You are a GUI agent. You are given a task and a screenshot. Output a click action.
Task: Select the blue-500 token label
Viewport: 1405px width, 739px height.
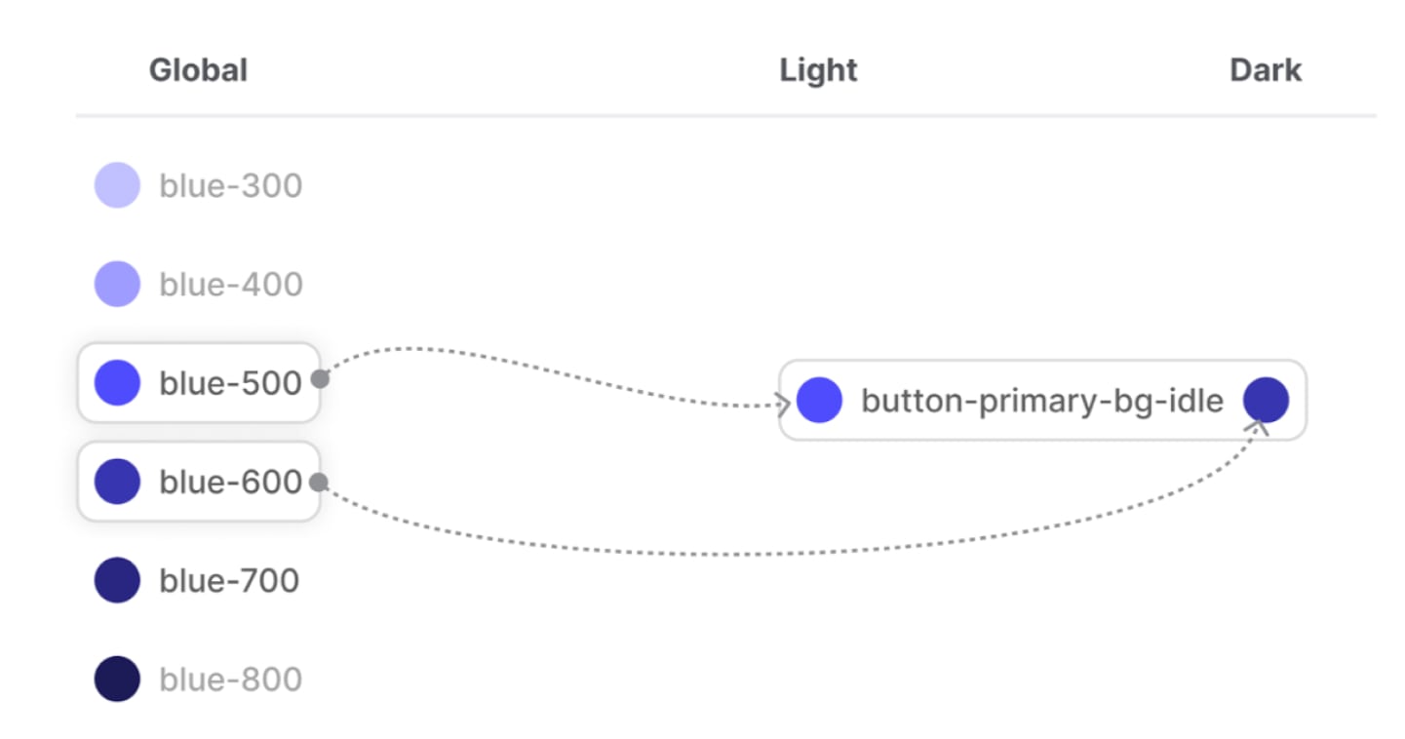230,383
